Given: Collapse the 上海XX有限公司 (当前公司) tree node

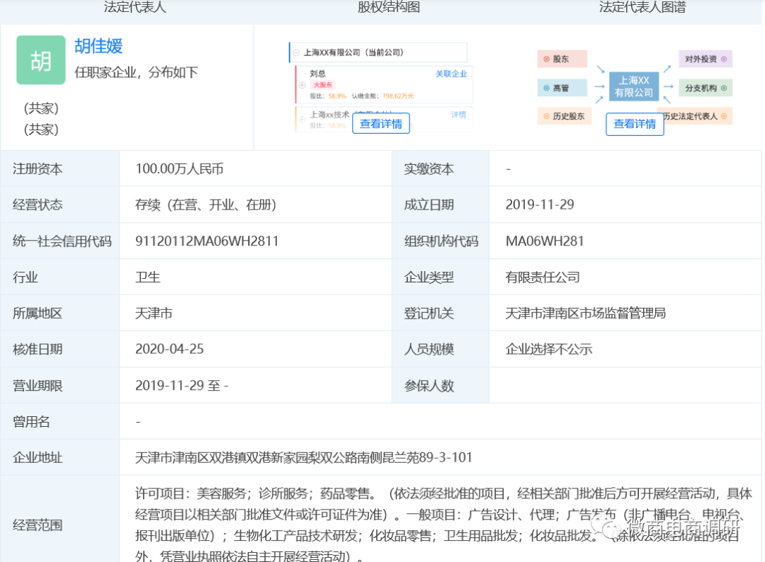Looking at the screenshot, I should point(295,52).
